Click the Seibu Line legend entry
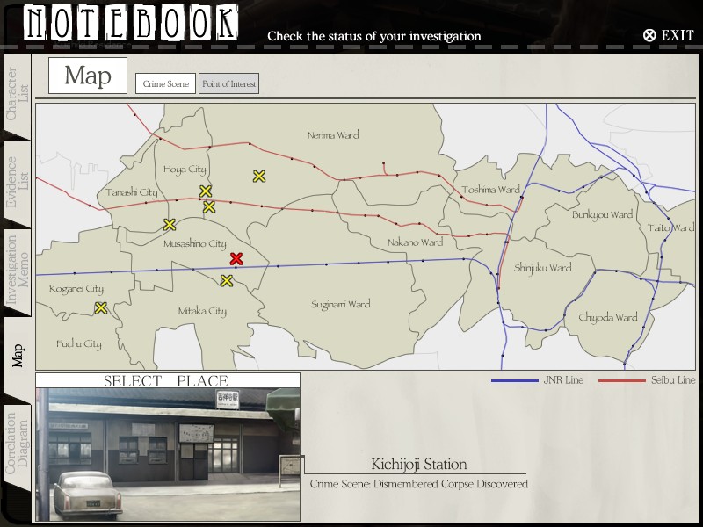Image resolution: width=703 pixels, height=527 pixels. (x=647, y=380)
